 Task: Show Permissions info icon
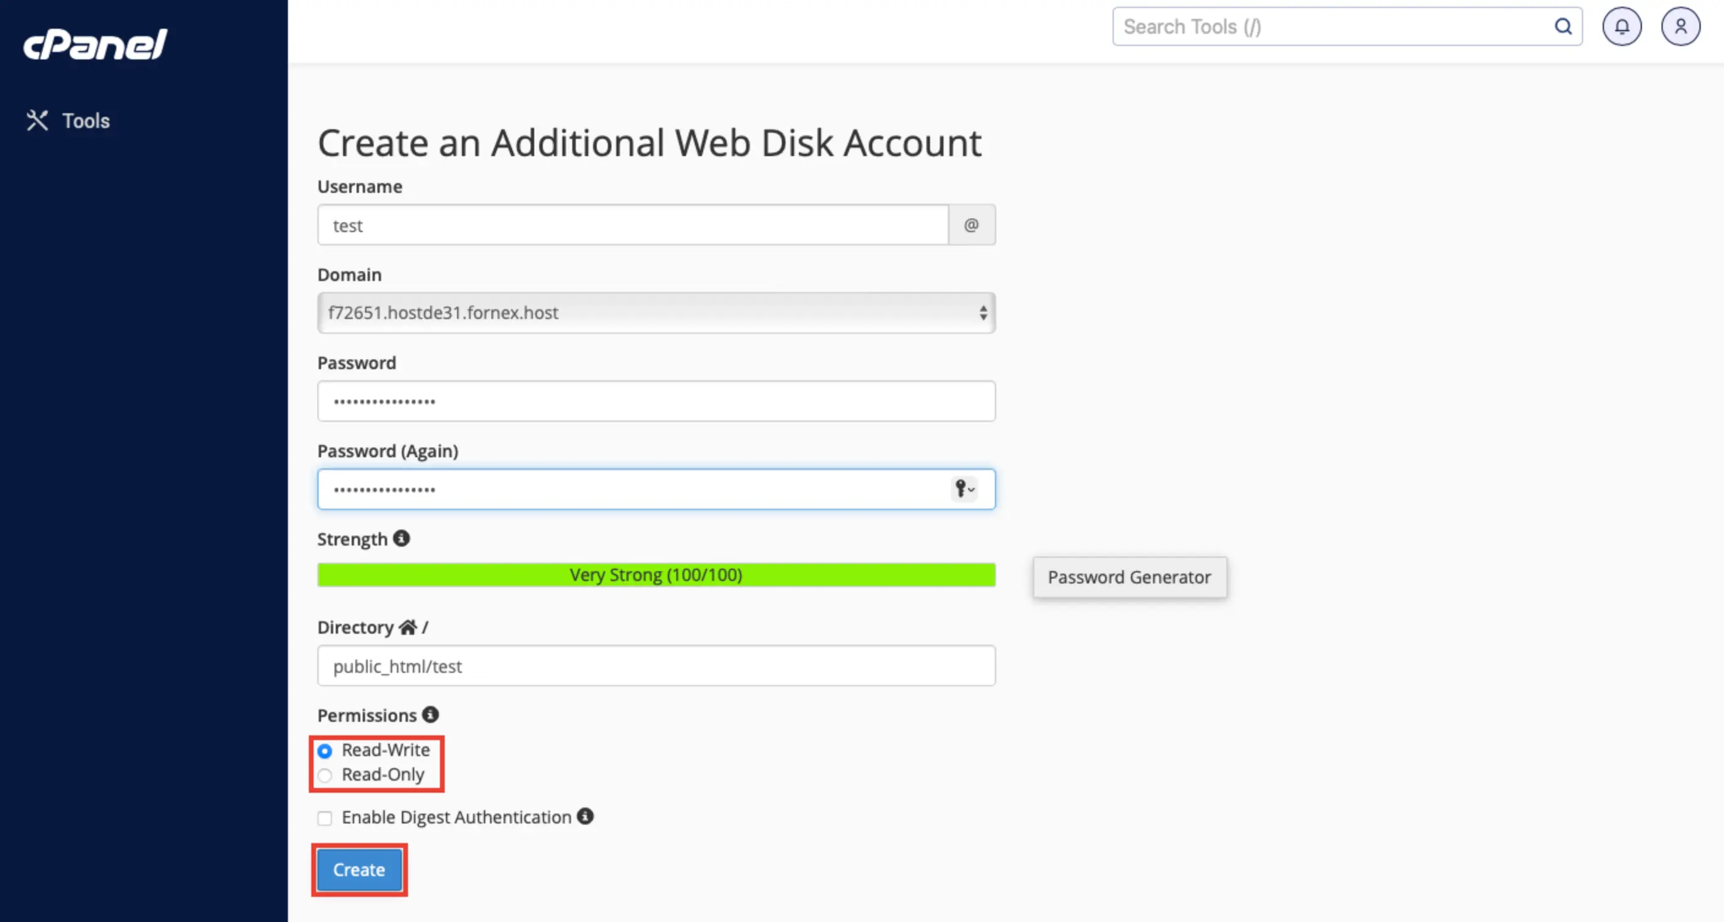(430, 714)
